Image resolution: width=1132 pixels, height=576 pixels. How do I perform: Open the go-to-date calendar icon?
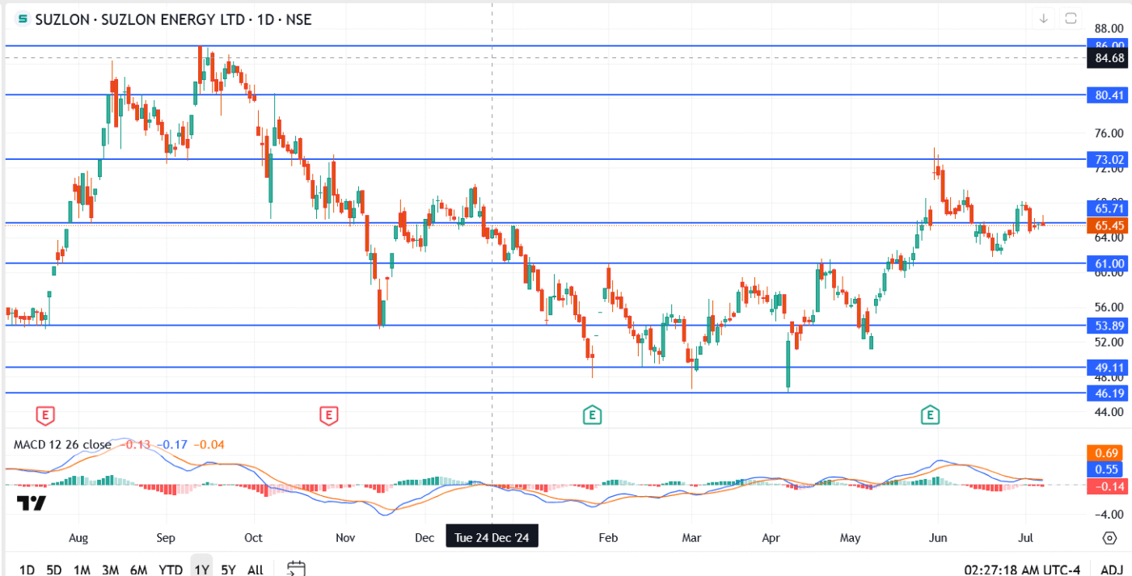(x=295, y=569)
